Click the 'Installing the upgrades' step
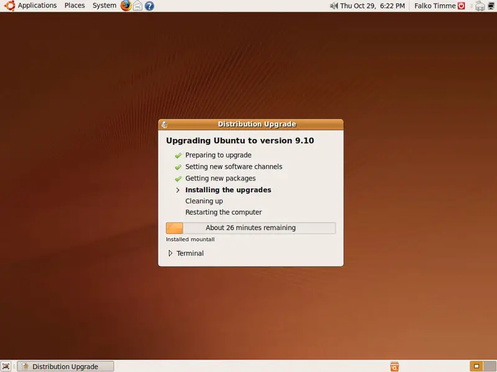Viewport: 497px width, 372px height. (228, 190)
